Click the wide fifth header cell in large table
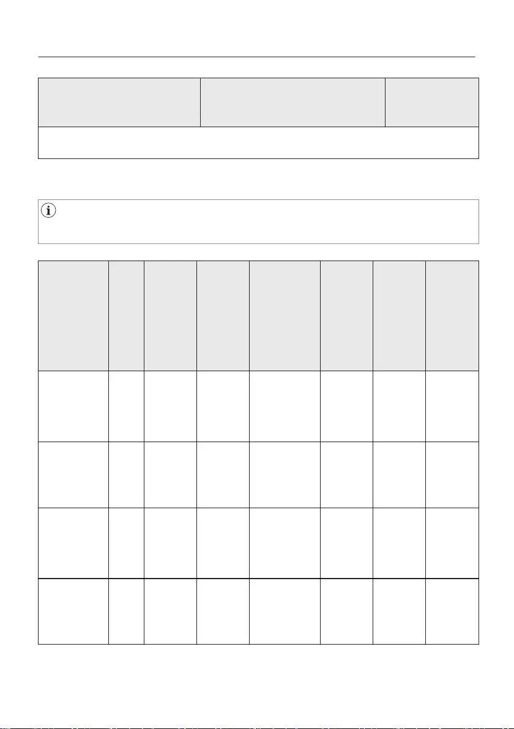The image size is (514, 729). (285, 316)
